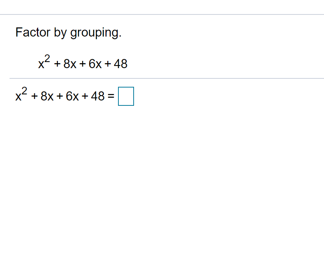The image size is (324, 255).
Task: Click the exponent 2 above the x
Action: tap(47, 58)
